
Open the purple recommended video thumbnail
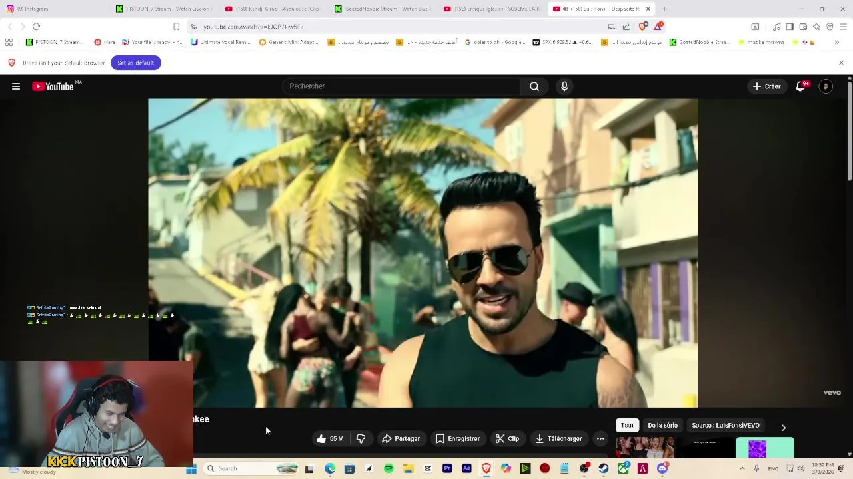(765, 448)
